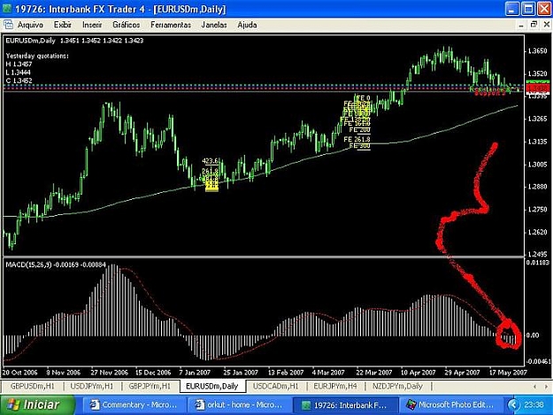Expand hidden system tray icons
553x415 pixels.
click(x=513, y=405)
